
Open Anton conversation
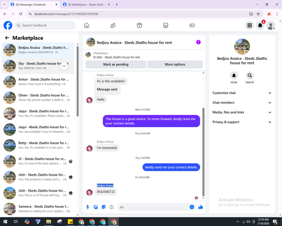38,82
